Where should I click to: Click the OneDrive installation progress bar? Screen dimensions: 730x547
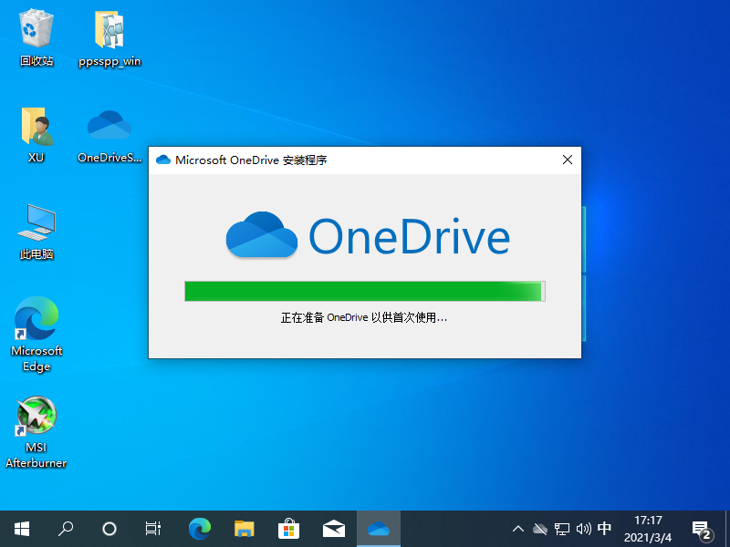(364, 290)
